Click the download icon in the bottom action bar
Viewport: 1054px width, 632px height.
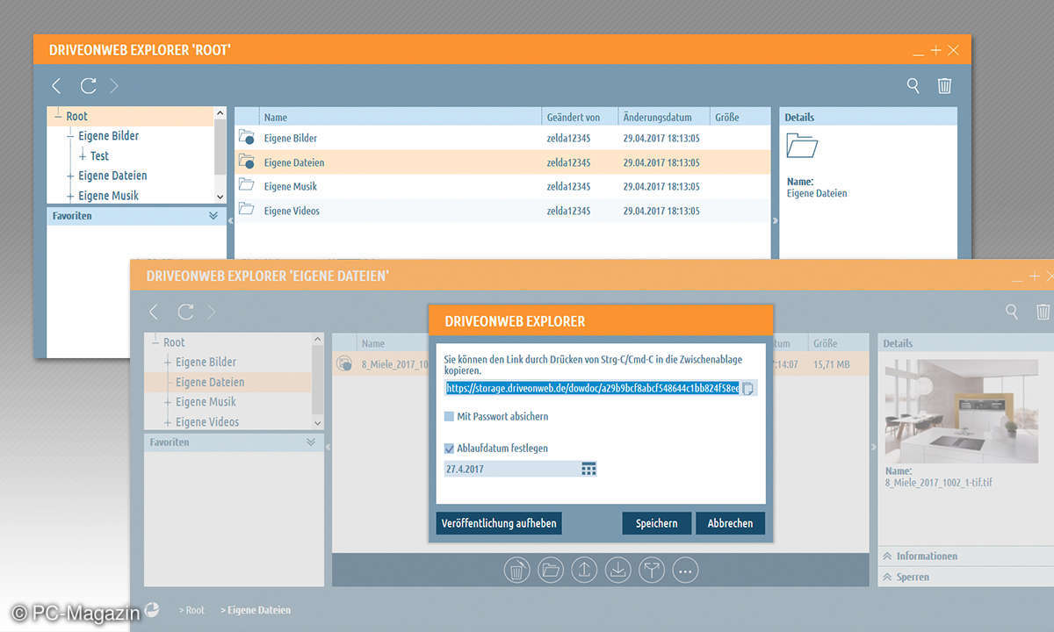pyautogui.click(x=618, y=571)
